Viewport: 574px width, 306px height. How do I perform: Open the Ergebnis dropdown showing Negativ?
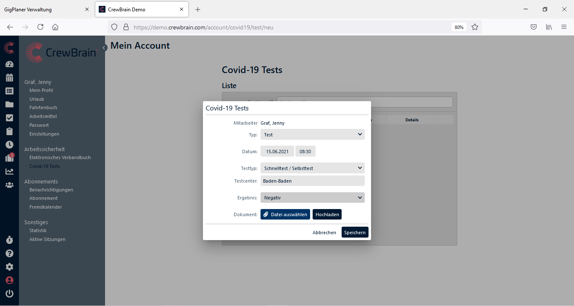312,198
